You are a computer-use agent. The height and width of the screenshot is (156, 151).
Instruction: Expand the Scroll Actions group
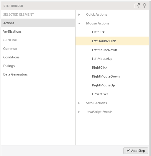pos(79,103)
